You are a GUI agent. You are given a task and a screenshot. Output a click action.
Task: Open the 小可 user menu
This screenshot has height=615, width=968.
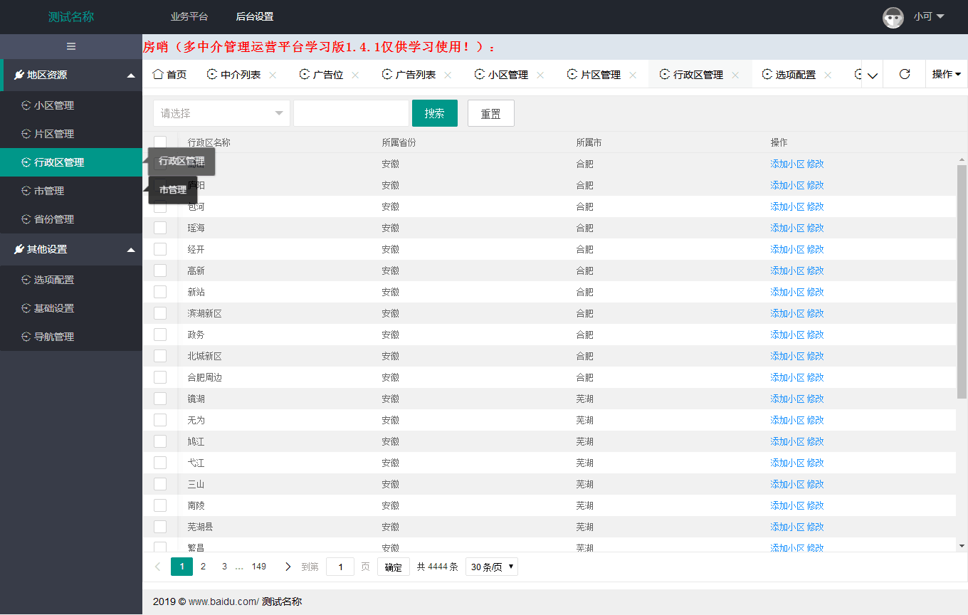[x=929, y=16]
